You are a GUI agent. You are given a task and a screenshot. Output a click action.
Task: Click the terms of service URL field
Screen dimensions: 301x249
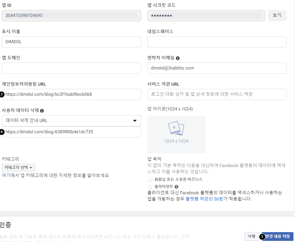(217, 94)
